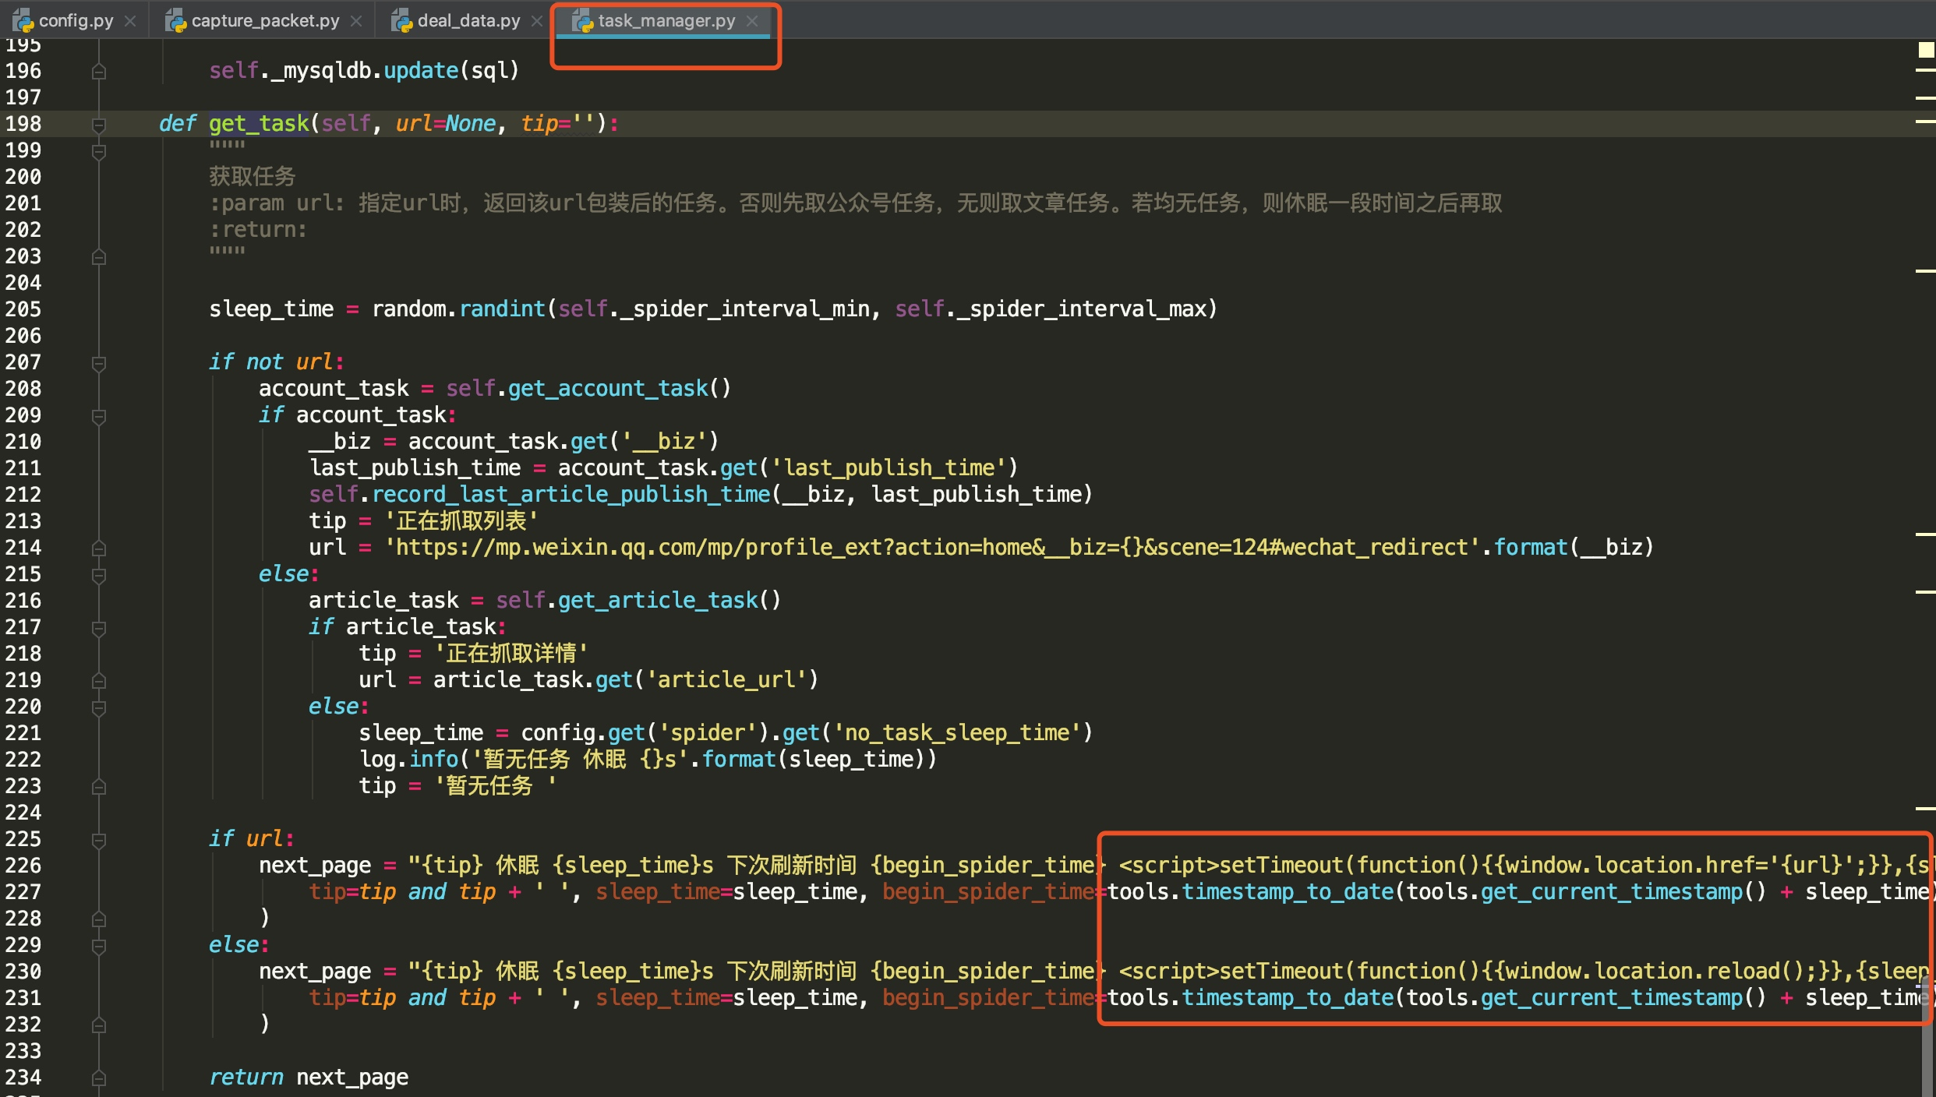Click the get_account_task method call

[x=609, y=388]
